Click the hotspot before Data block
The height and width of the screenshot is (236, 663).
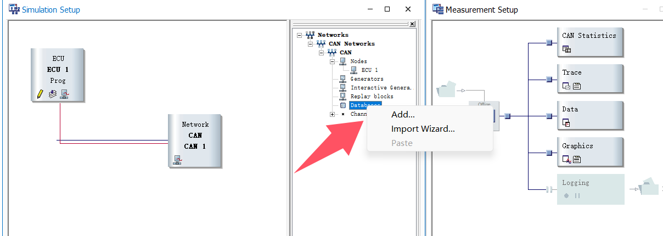(549, 116)
